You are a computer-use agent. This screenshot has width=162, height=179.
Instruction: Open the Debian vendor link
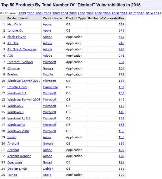[48, 169]
